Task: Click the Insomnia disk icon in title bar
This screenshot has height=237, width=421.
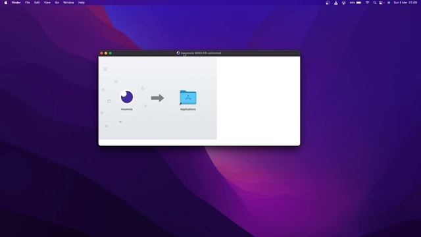Action: (x=178, y=53)
